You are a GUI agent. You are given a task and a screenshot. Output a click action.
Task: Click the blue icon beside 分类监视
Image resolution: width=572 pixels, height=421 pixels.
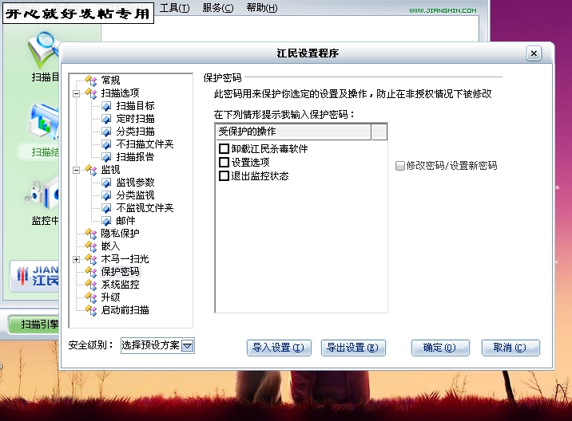106,195
